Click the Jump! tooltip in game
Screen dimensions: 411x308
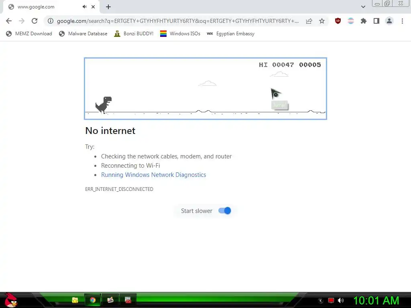coord(279,105)
